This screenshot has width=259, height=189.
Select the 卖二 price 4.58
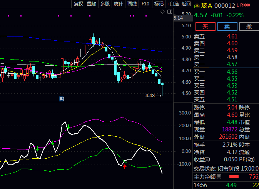pos(232,57)
